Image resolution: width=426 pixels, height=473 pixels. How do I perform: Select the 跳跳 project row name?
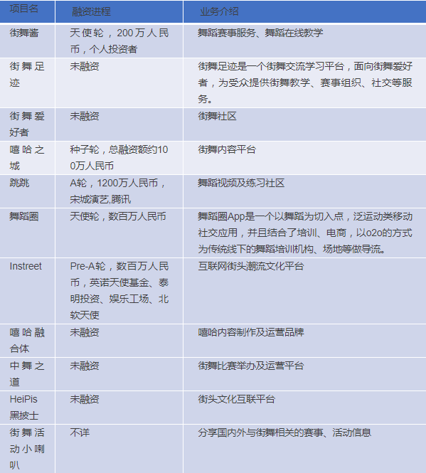coord(28,191)
